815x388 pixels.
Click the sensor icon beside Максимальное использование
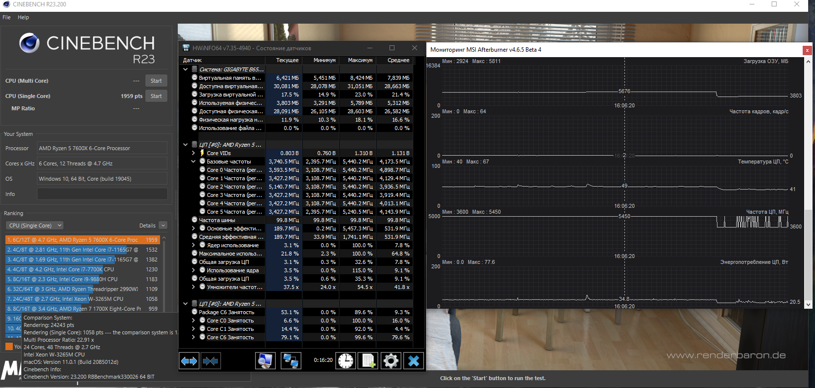pyautogui.click(x=195, y=254)
